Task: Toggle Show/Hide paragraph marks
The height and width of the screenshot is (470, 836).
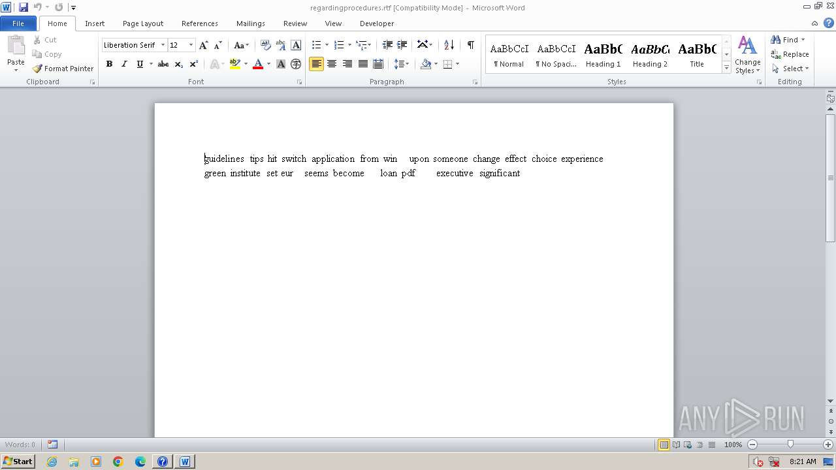Action: (x=470, y=45)
